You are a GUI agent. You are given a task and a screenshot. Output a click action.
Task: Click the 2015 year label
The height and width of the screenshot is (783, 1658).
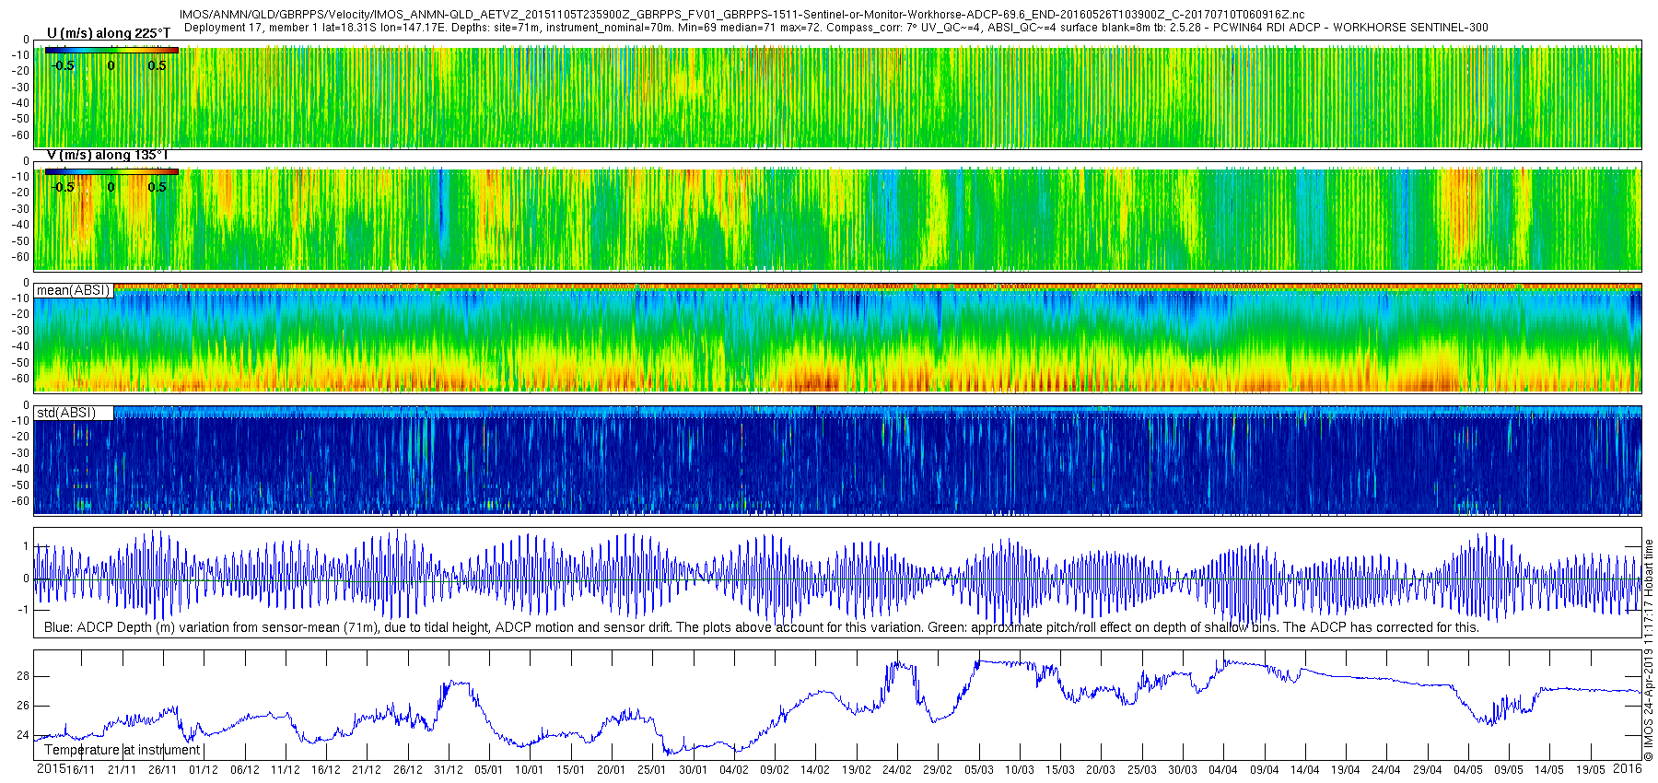pyautogui.click(x=51, y=769)
